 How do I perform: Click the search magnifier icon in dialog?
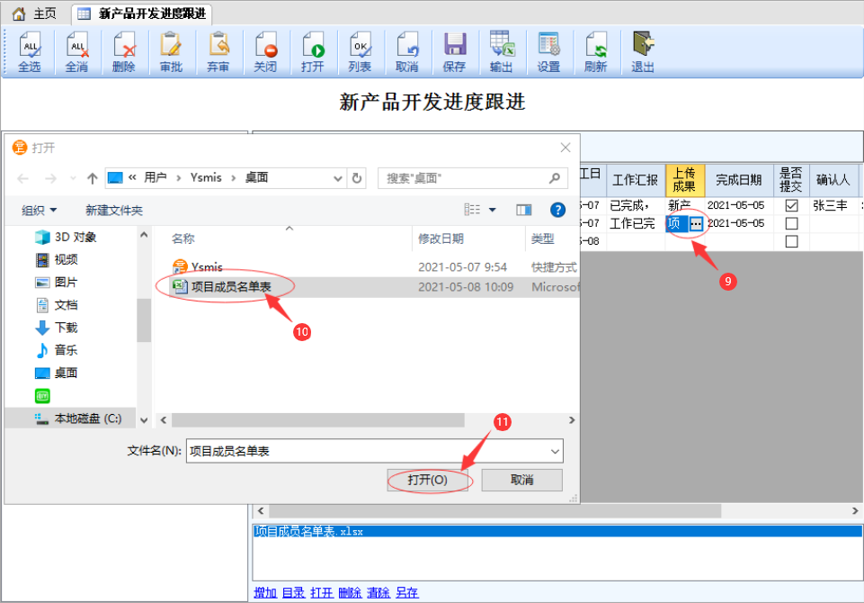point(555,177)
